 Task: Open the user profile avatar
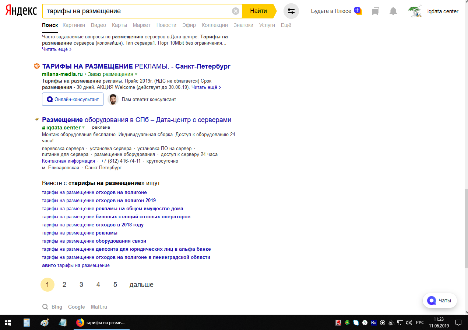pos(415,11)
